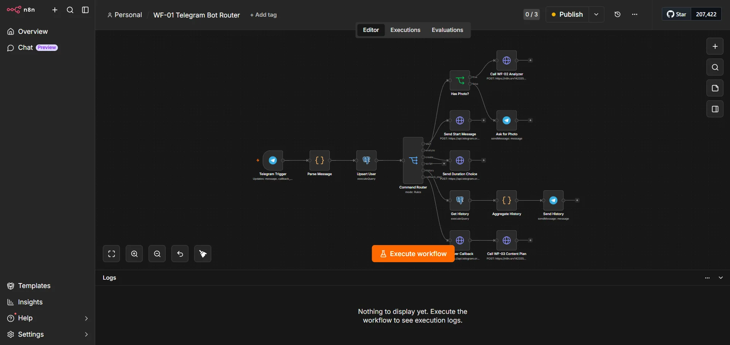Go to Personal project breadcrumb
This screenshot has width=730, height=345.
point(125,15)
